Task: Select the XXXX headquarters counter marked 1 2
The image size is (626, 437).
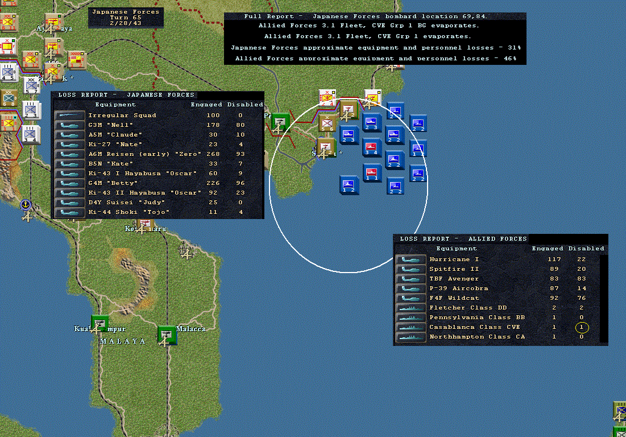Action: point(76,60)
